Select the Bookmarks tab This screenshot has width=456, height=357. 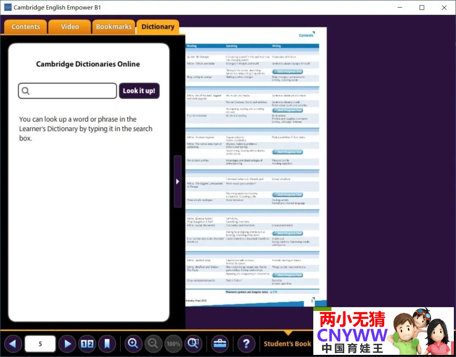point(114,27)
